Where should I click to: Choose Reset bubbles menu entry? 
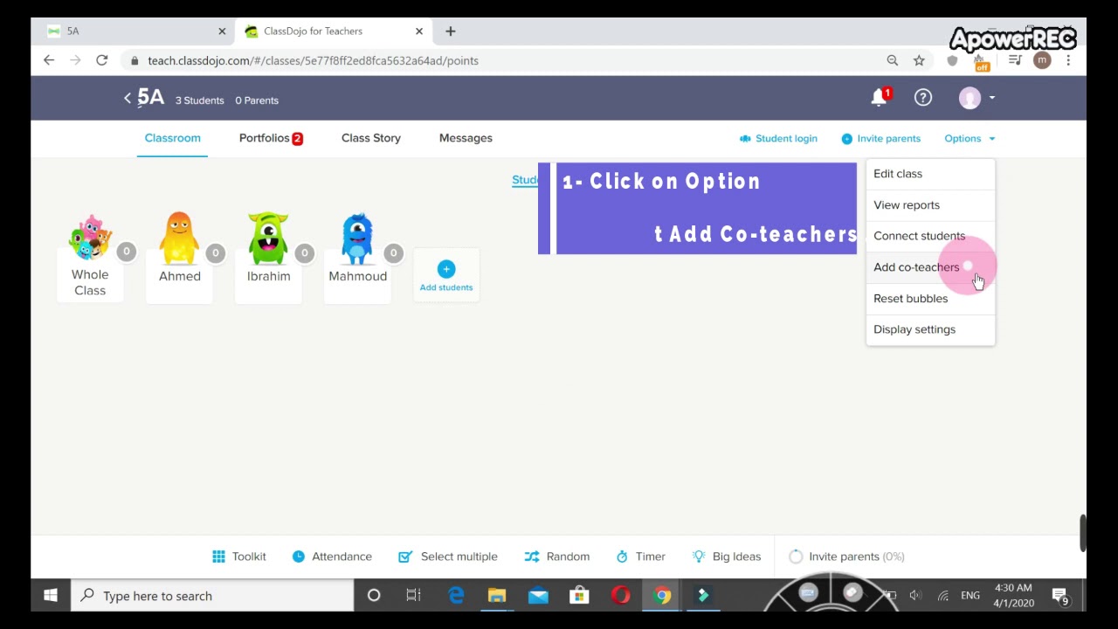[x=930, y=299]
